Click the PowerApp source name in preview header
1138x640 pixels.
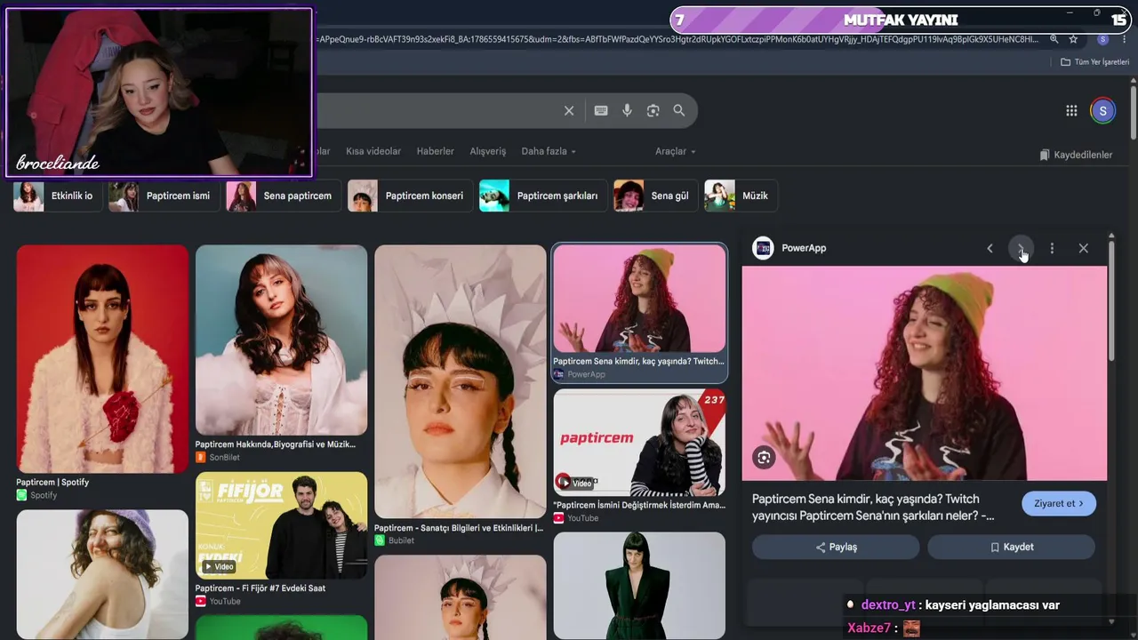[x=804, y=248]
